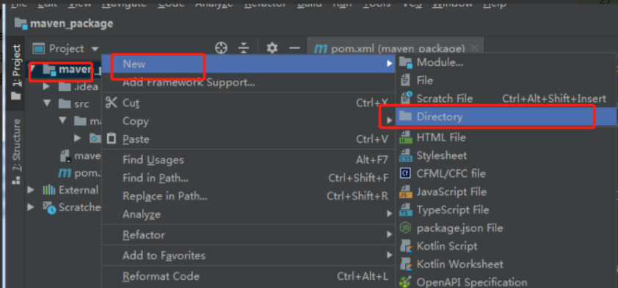Select the .idea folder in tree
Screen dimensions: 618x288
click(78, 86)
